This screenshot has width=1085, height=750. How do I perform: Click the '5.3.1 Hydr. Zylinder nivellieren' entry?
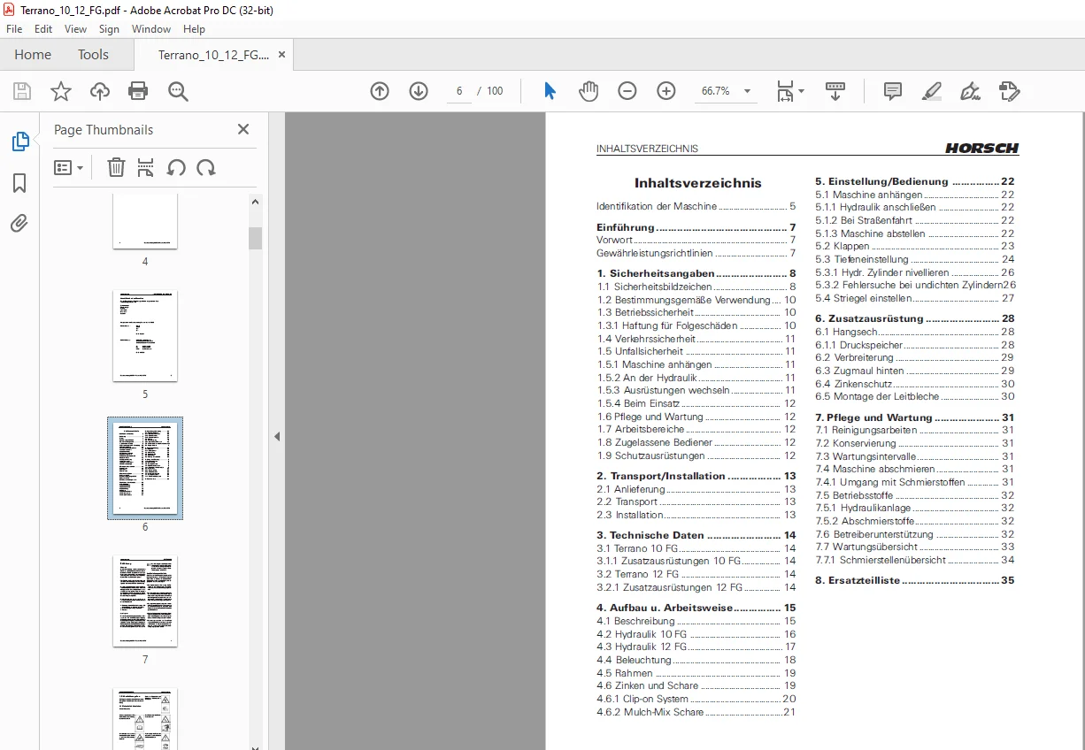[x=915, y=272]
